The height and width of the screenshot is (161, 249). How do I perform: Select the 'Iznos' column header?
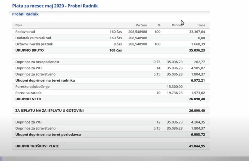click(201, 25)
